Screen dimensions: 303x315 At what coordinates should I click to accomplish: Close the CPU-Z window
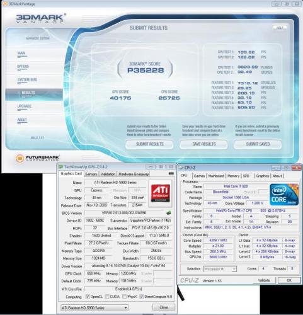click(x=297, y=168)
